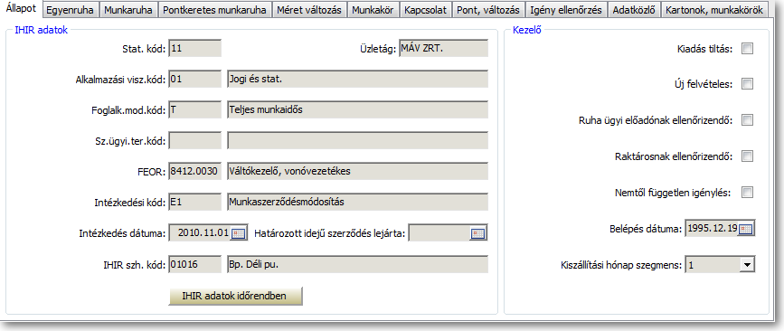
Task: Click the Váltókezelő, vonóvezetékes field
Action: tap(357, 172)
